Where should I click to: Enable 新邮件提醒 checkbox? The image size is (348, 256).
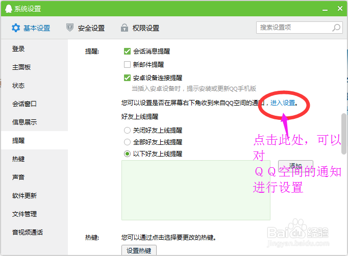(127, 65)
